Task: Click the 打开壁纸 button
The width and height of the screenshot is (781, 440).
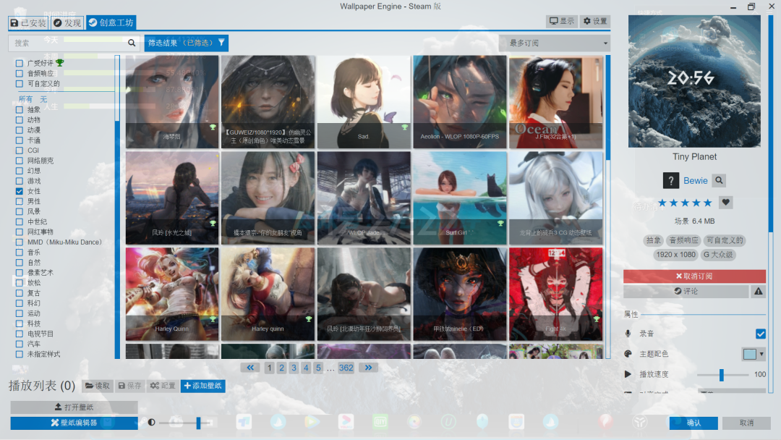Action: (x=74, y=407)
